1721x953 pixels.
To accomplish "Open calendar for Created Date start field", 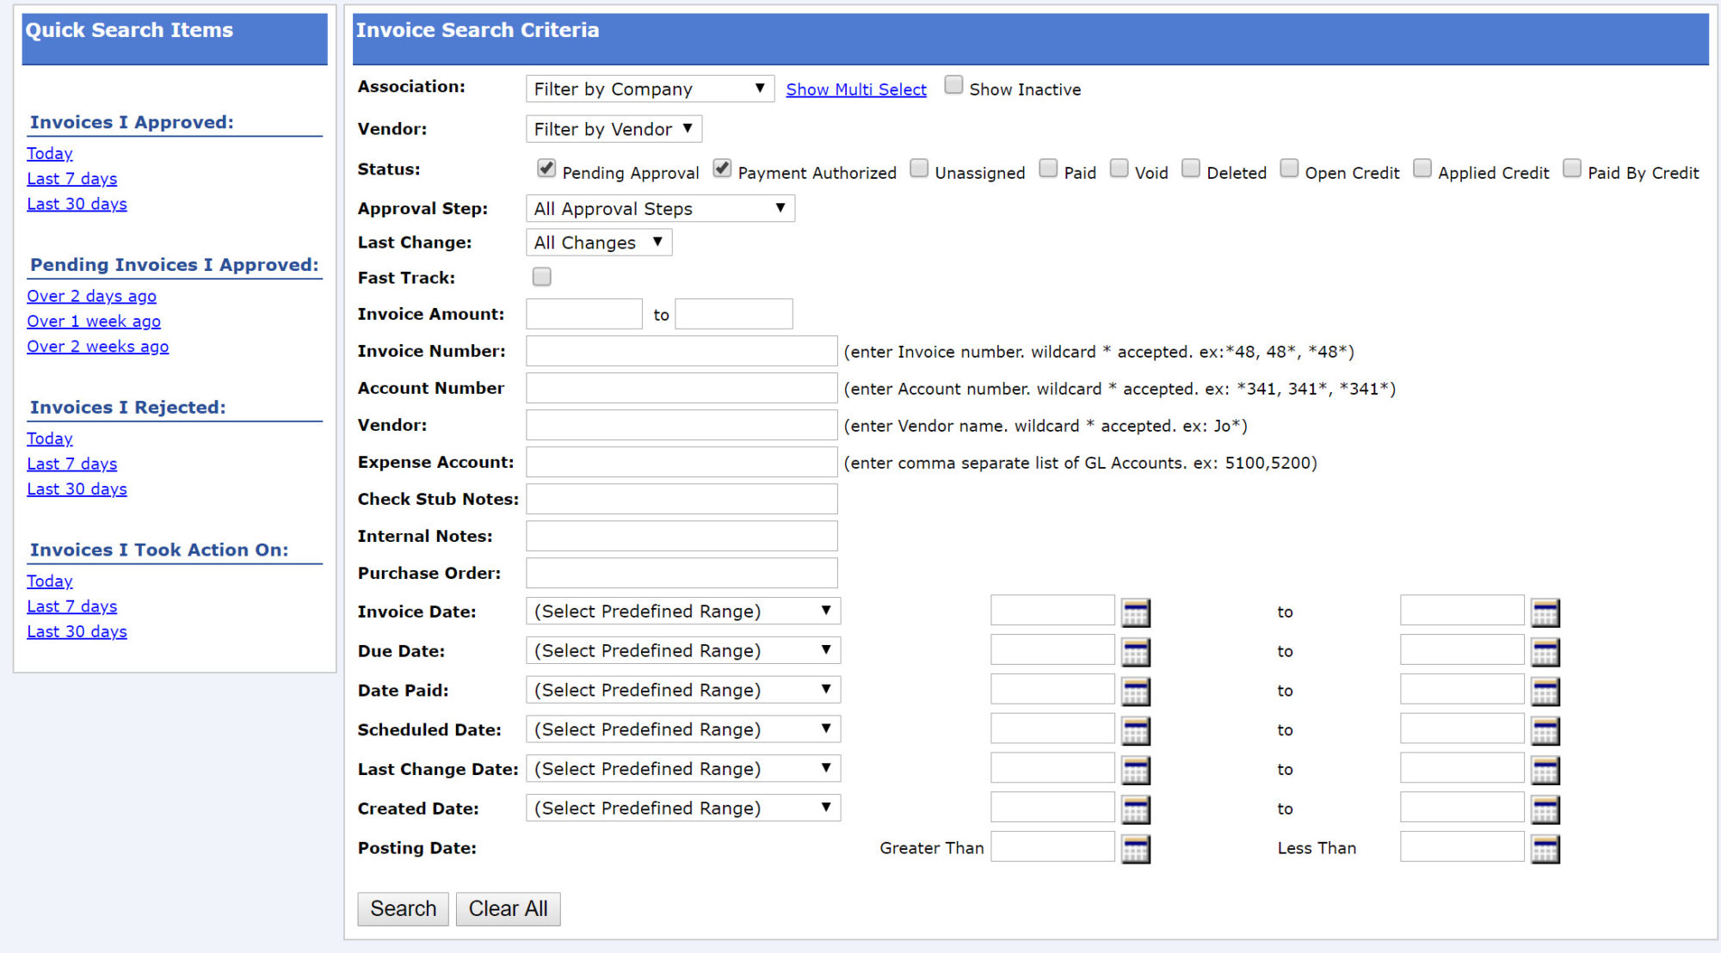I will click(1135, 809).
